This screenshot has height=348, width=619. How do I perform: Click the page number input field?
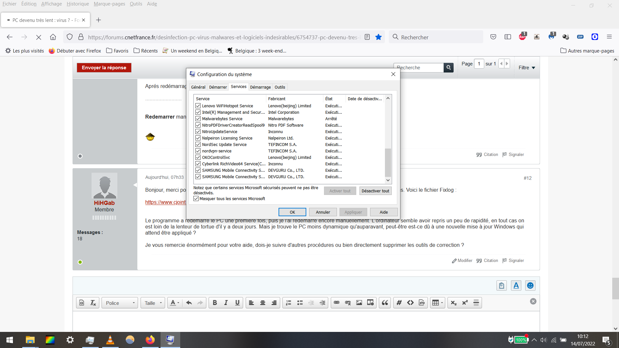tap(479, 63)
